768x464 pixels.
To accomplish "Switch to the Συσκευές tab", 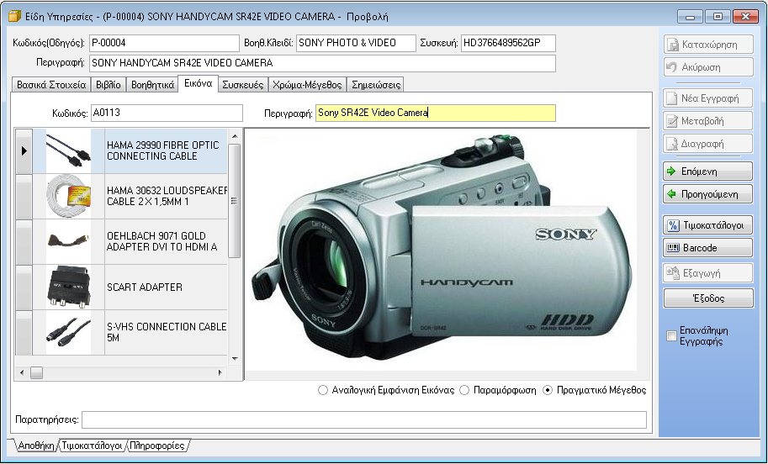I will pos(243,85).
